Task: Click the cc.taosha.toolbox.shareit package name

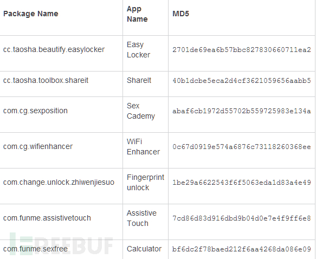Action: click(x=46, y=80)
